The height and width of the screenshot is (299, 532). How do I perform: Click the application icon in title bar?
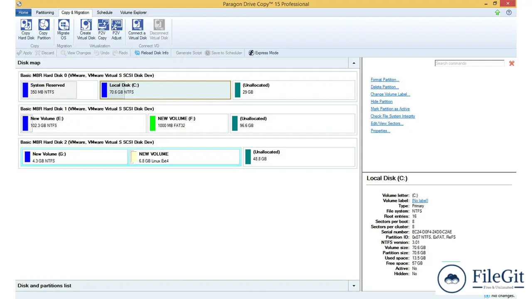[x=19, y=4]
